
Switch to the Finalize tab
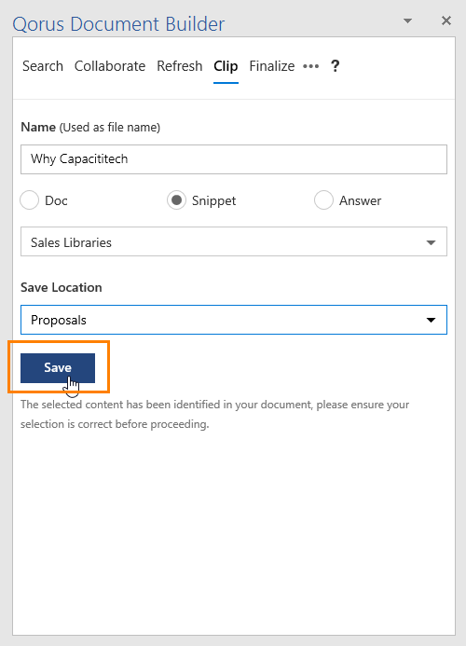272,66
